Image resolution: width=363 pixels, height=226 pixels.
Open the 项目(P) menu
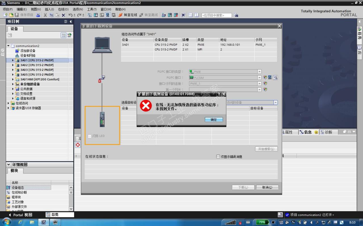click(8, 9)
